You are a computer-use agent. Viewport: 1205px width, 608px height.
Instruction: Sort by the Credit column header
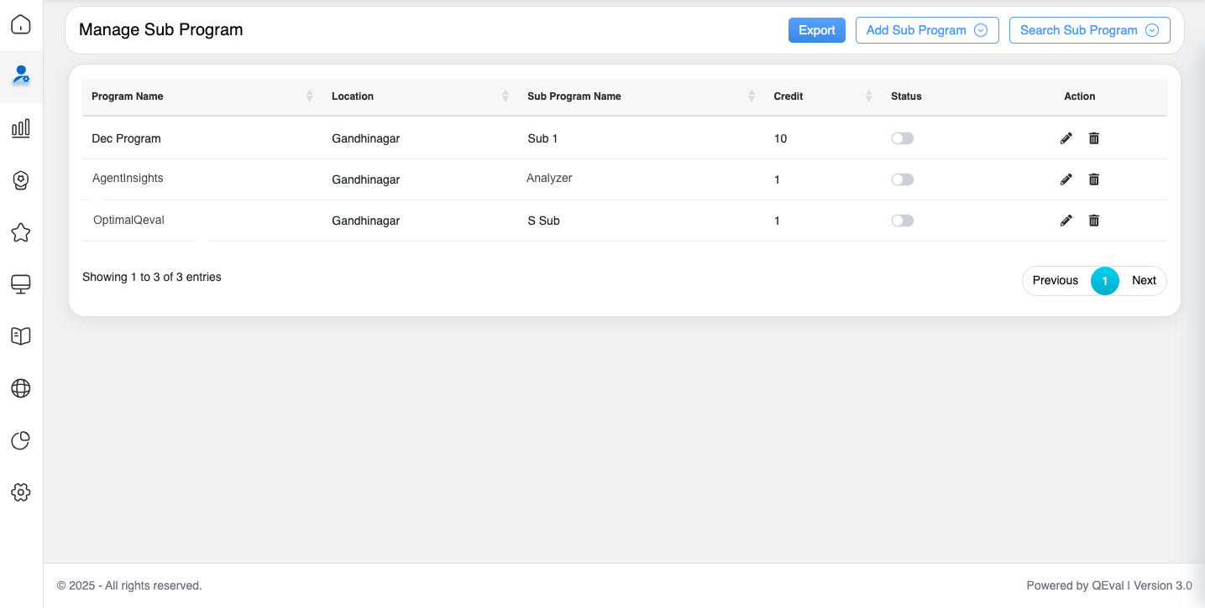pyautogui.click(x=788, y=96)
